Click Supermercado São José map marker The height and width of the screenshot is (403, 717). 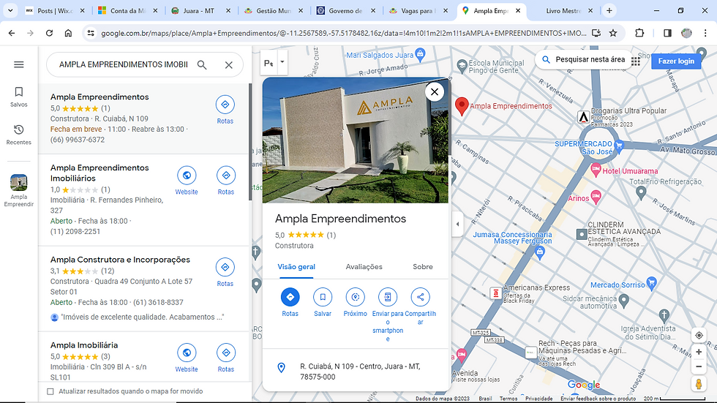coord(619,146)
